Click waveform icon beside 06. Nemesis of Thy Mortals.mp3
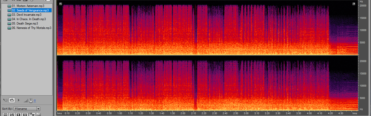Screen dimensions: 371x116 pyautogui.click(x=9, y=28)
